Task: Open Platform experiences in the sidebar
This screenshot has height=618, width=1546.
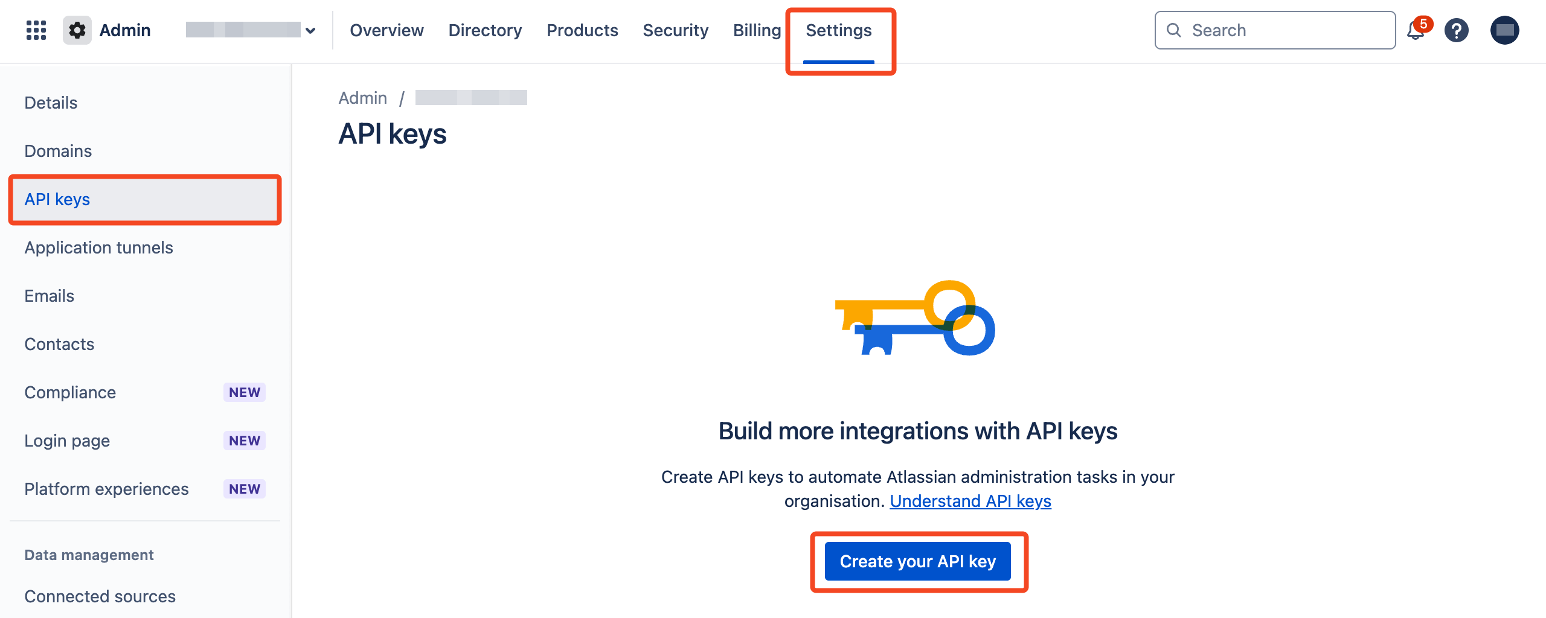Action: point(145,489)
